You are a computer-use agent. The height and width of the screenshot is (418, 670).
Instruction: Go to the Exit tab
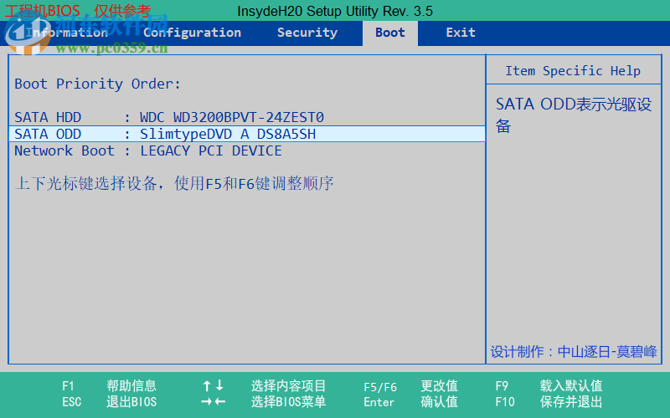click(461, 33)
